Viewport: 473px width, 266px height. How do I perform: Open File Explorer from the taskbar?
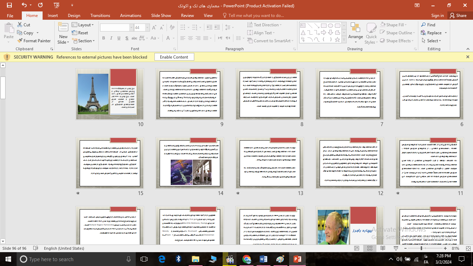click(196, 259)
